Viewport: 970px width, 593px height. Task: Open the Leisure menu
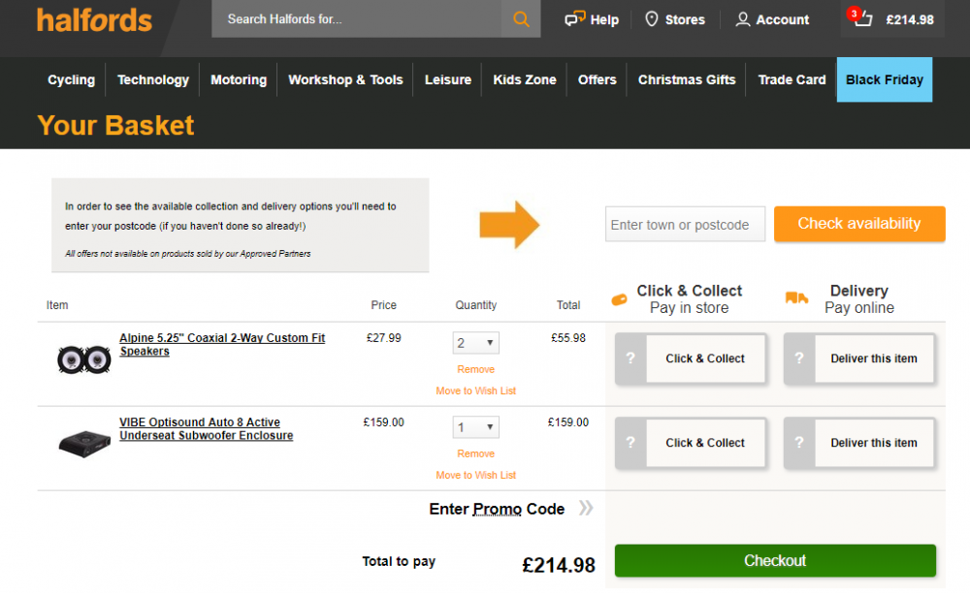(448, 79)
